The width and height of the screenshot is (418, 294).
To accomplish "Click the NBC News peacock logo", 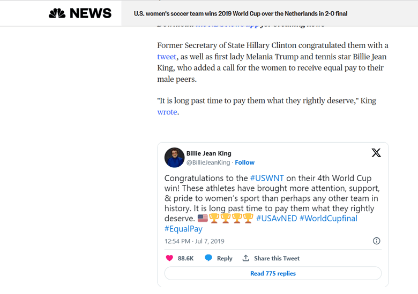I will click(x=57, y=13).
